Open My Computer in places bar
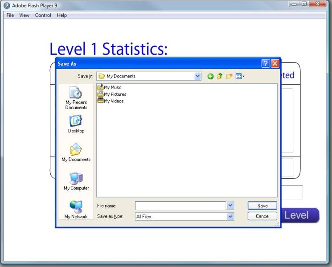 [x=76, y=181]
